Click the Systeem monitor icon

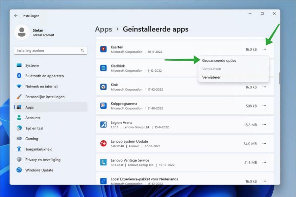pyautogui.click(x=19, y=65)
